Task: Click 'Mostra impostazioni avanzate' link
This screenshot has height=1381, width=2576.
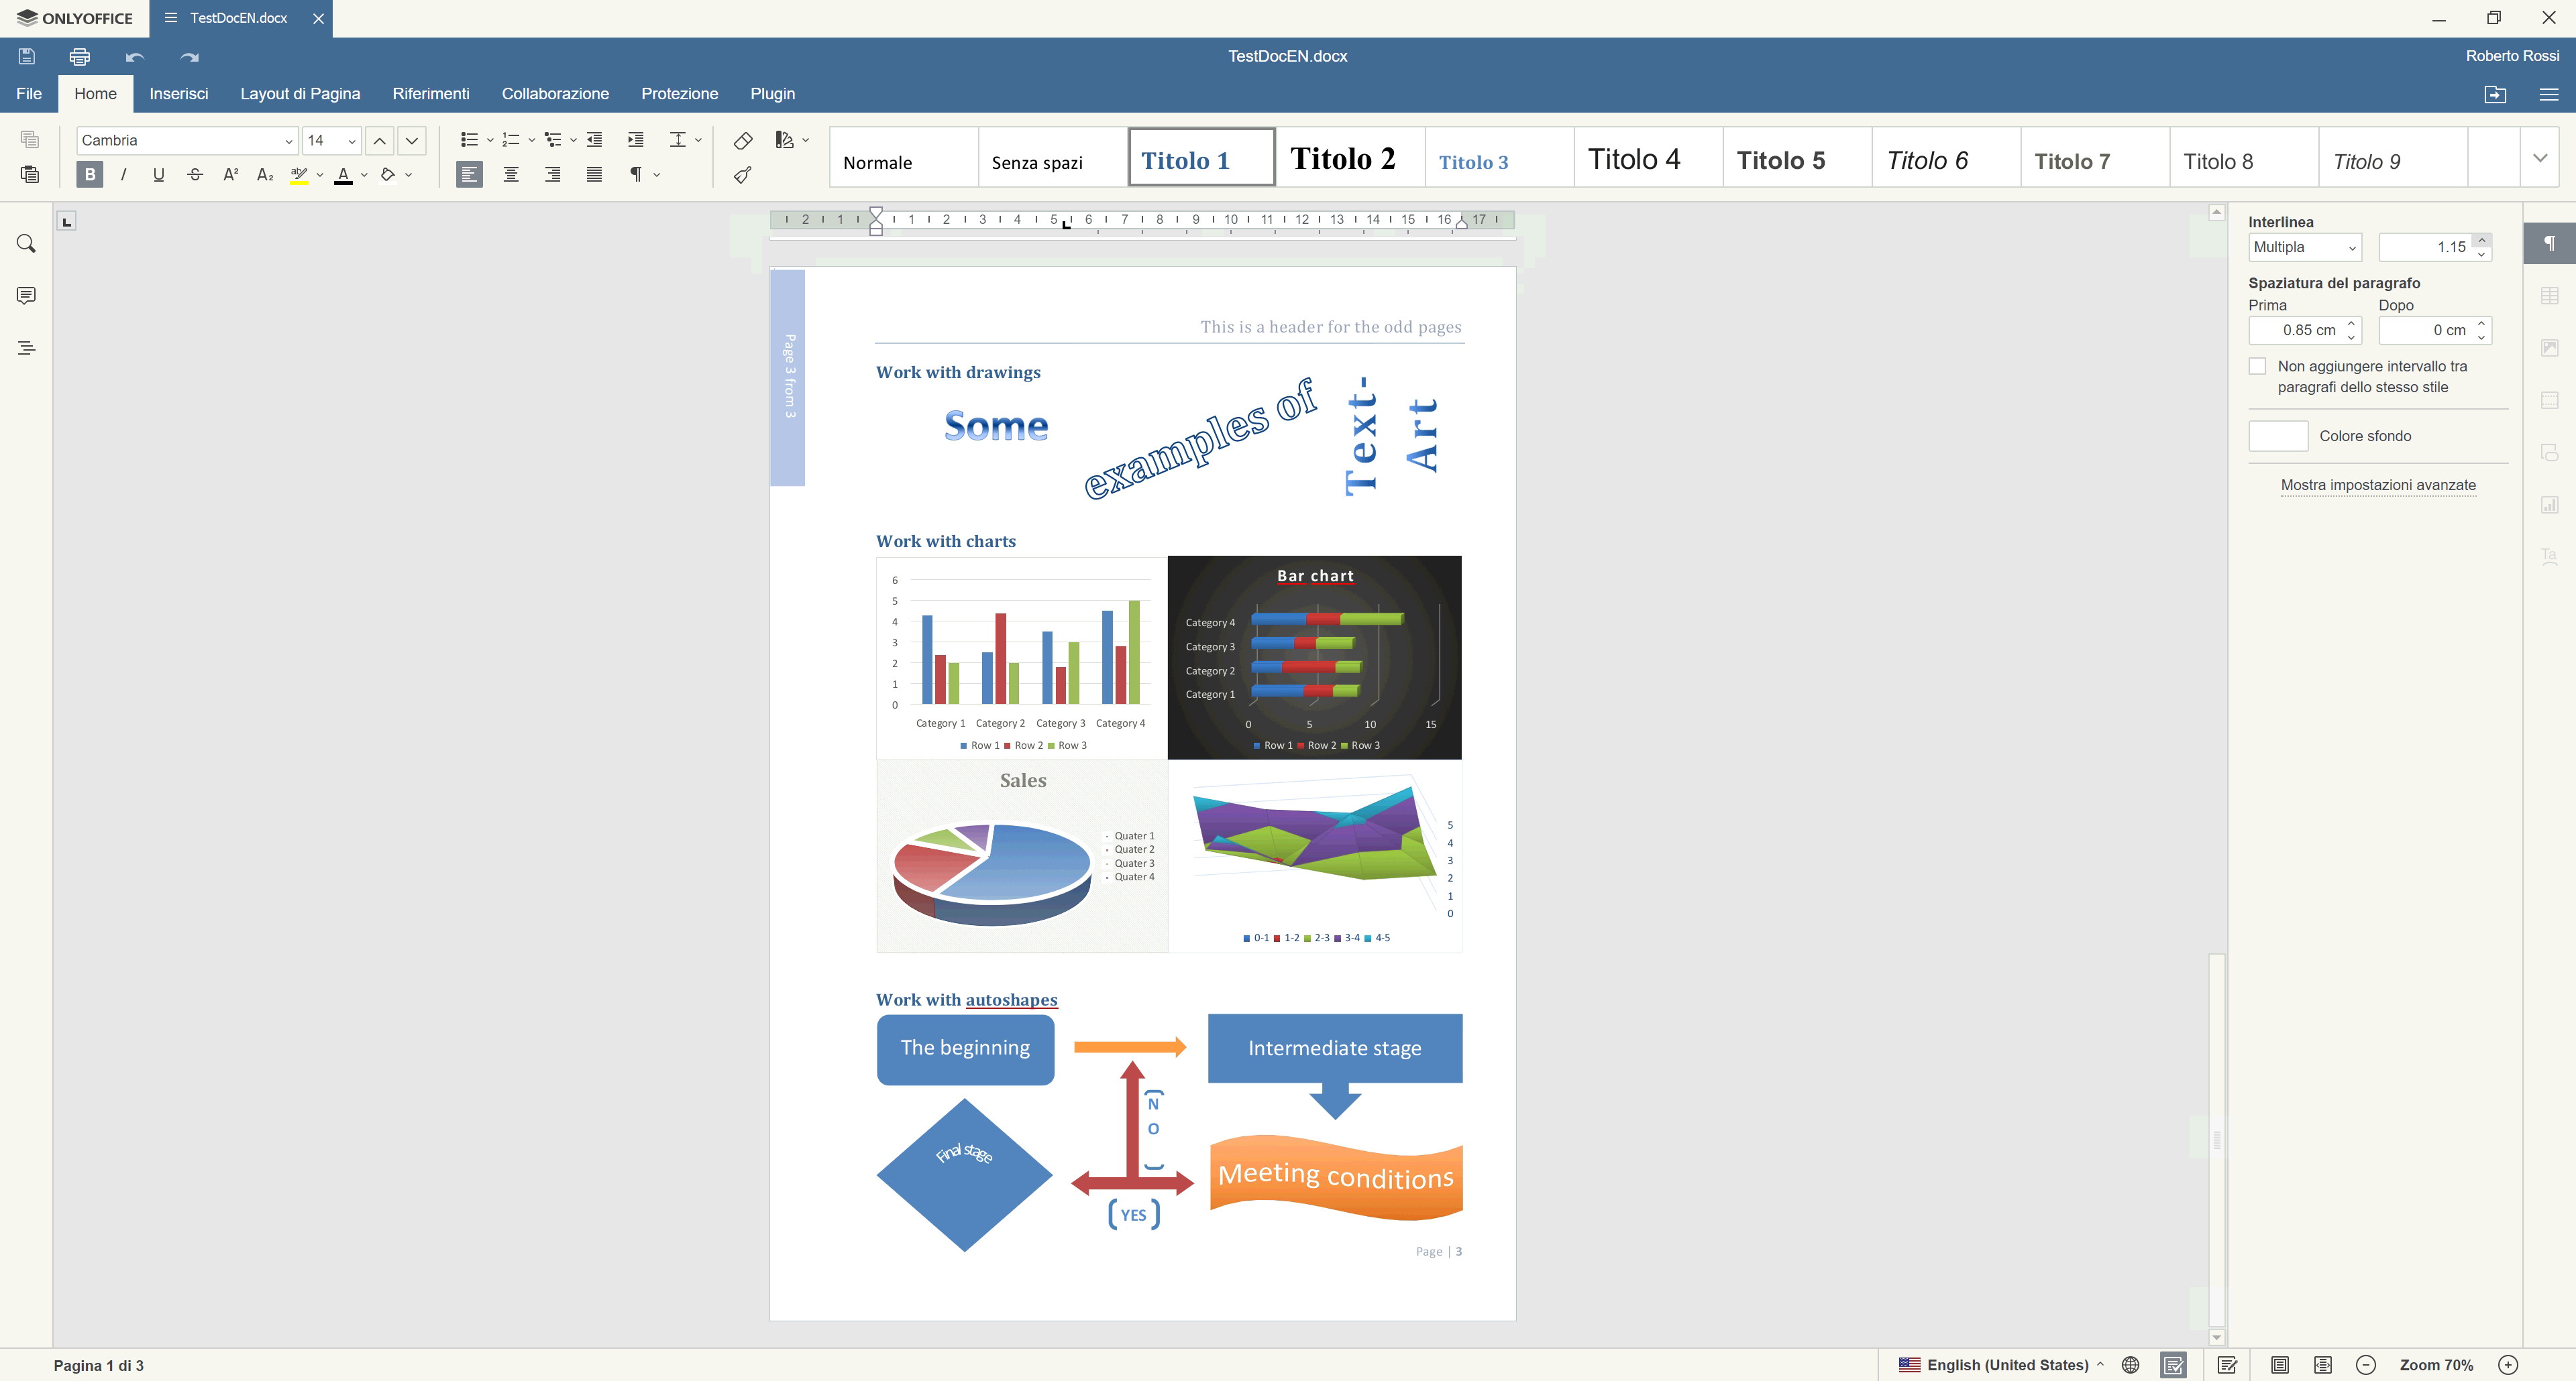Action: pyautogui.click(x=2377, y=485)
